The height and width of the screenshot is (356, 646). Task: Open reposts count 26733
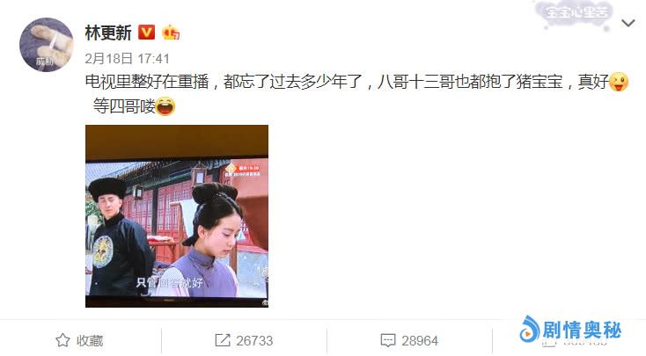click(x=254, y=341)
